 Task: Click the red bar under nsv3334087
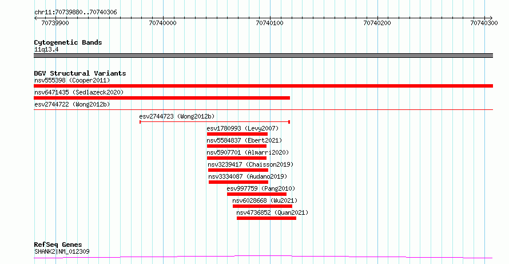pyautogui.click(x=238, y=182)
